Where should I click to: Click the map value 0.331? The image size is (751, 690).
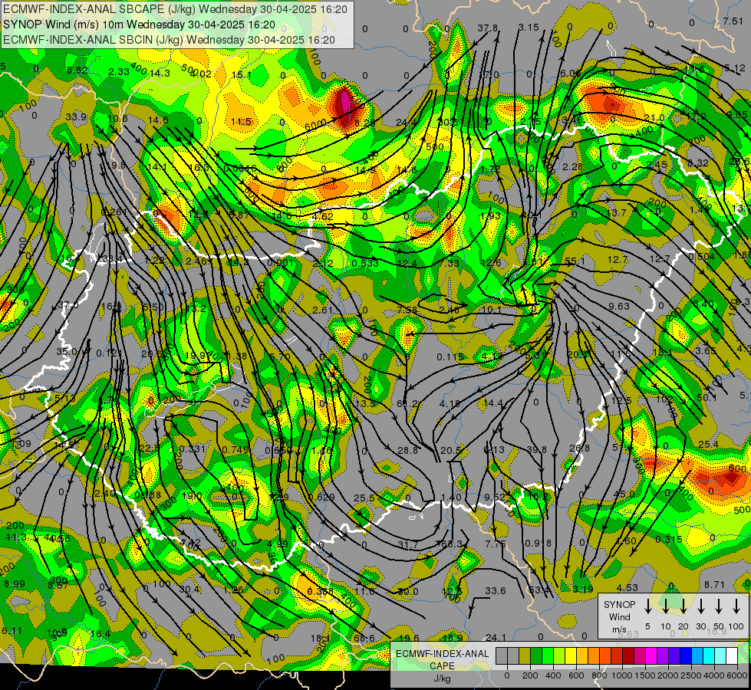(x=192, y=449)
